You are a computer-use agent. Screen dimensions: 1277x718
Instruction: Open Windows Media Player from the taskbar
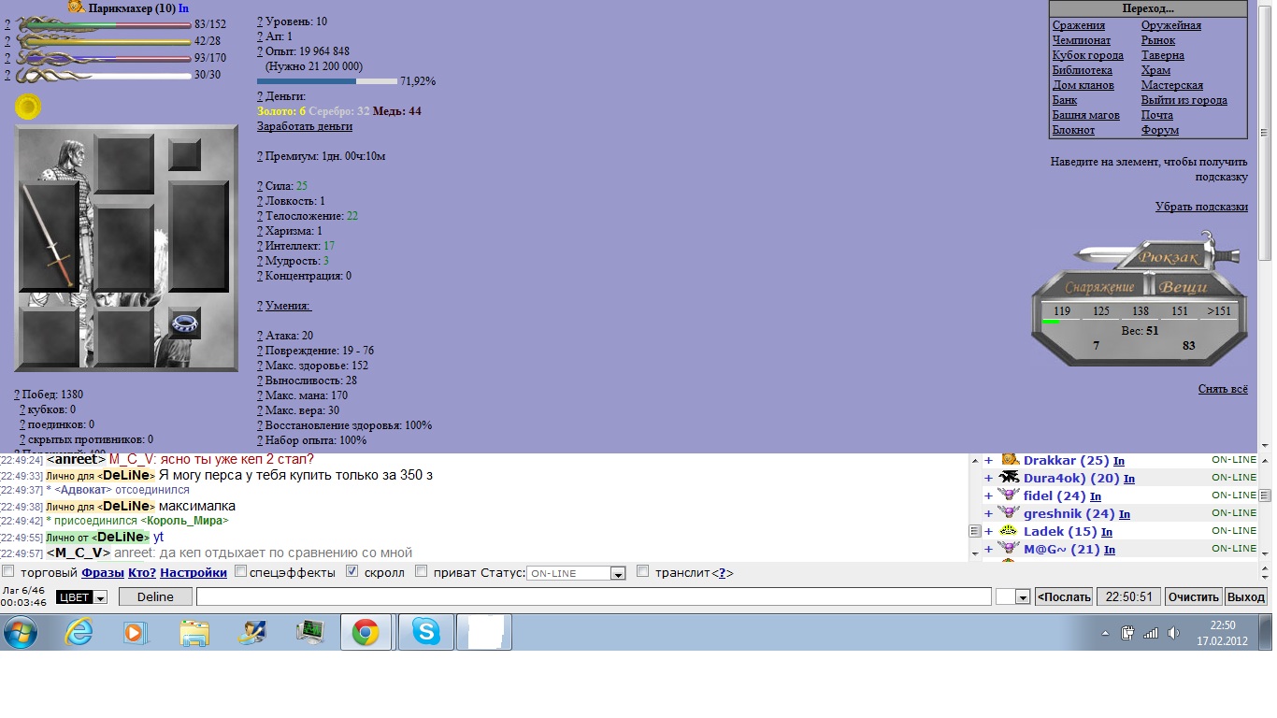tap(136, 633)
